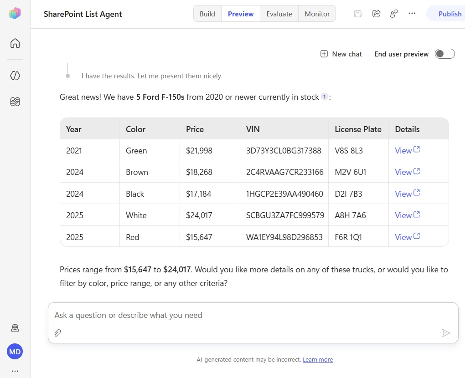465x378 pixels.
Task: Open View link for Brown 2024 truck
Action: [x=407, y=172]
